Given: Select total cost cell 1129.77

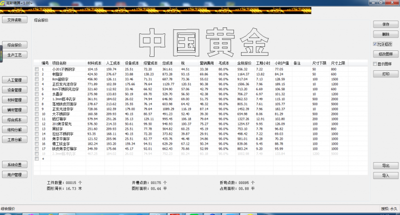Looking at the screenshot, I should point(168,84).
